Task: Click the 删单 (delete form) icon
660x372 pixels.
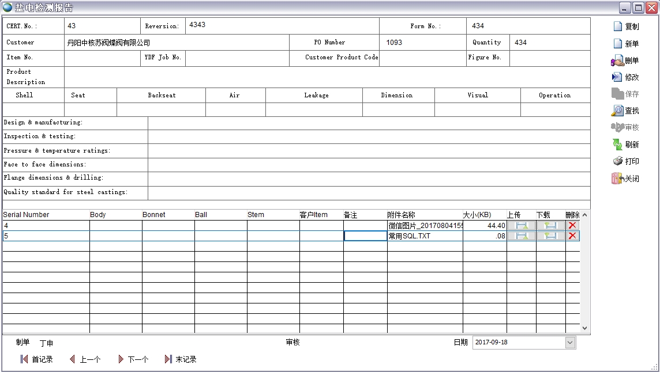Action: 618,60
